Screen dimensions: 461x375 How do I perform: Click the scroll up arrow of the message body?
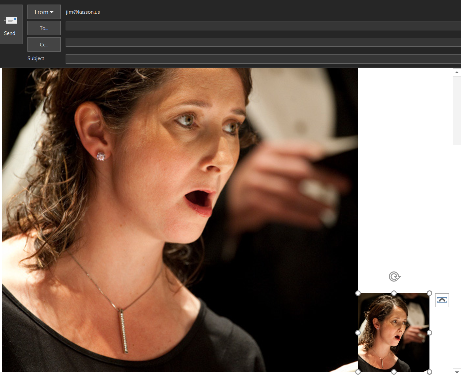click(x=457, y=72)
